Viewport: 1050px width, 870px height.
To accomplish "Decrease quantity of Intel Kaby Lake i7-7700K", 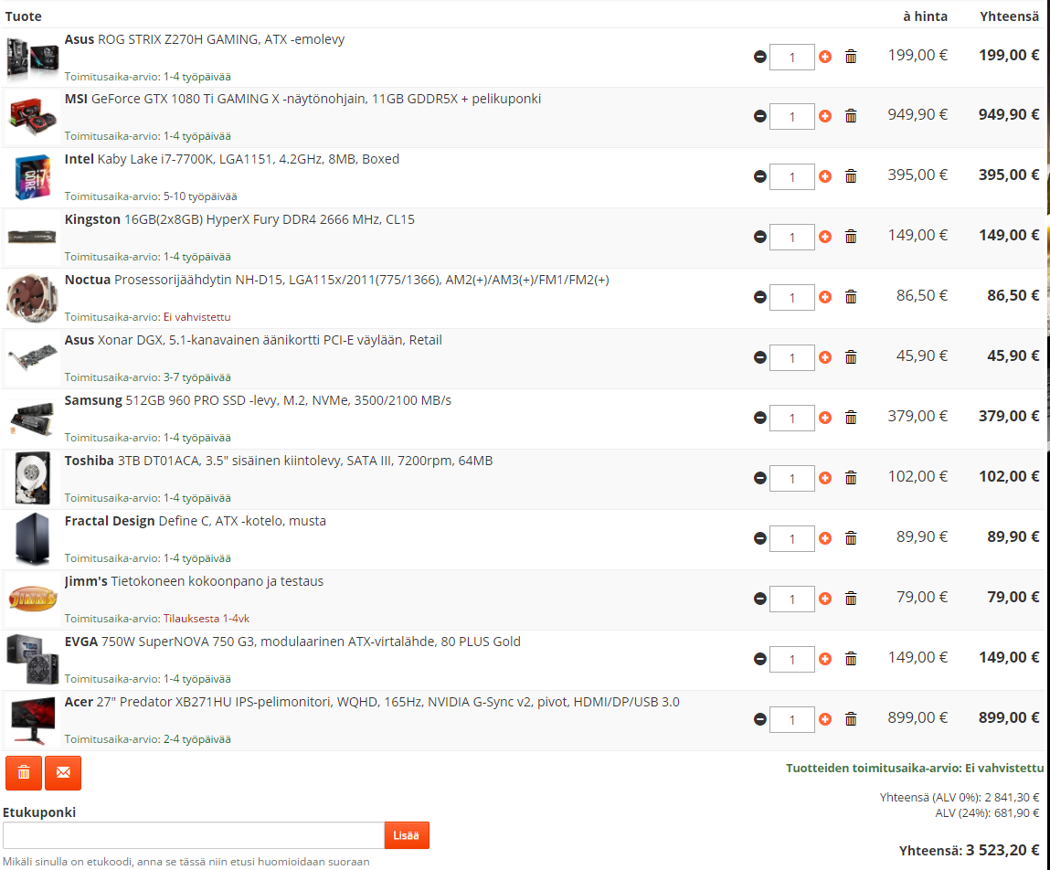I will click(x=759, y=176).
